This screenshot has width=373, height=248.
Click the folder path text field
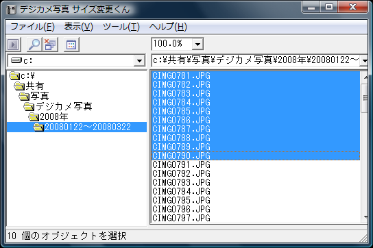tap(256, 61)
